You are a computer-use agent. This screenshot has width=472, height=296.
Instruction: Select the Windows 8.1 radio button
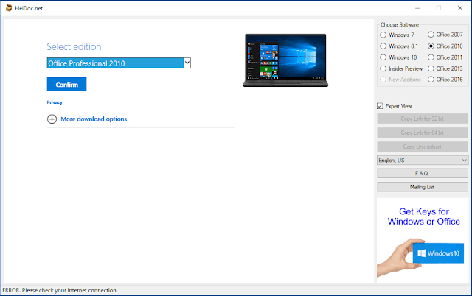(x=383, y=46)
